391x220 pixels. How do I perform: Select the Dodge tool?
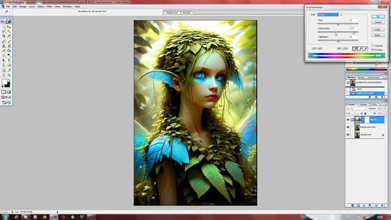click(9, 55)
